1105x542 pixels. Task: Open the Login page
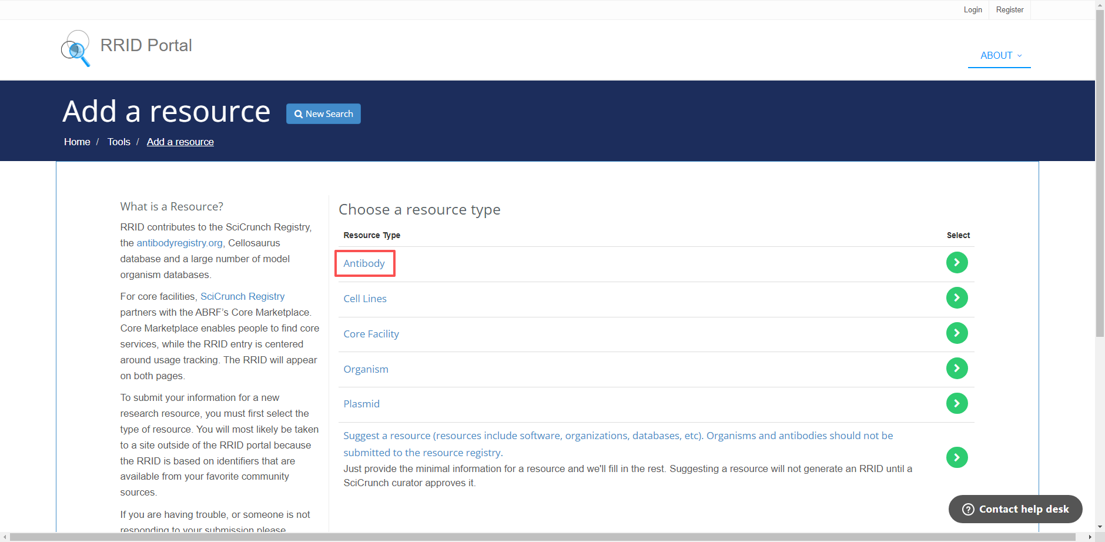click(973, 10)
